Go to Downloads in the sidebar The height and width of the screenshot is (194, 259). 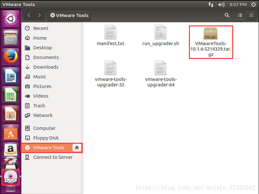pos(46,67)
